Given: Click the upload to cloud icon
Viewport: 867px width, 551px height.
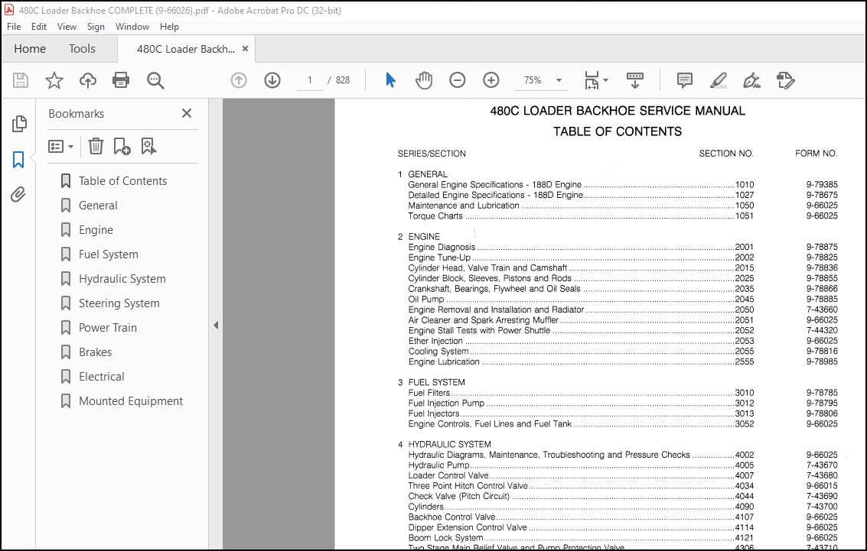Looking at the screenshot, I should 88,80.
